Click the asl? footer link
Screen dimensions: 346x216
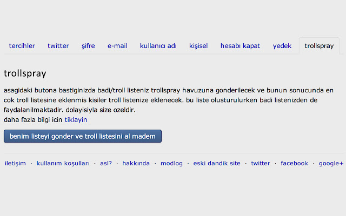pyautogui.click(x=106, y=163)
